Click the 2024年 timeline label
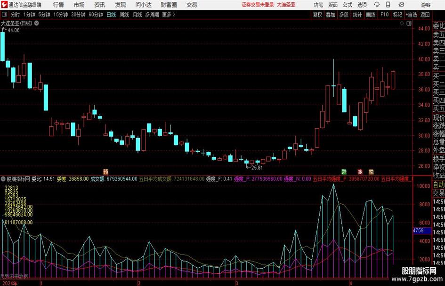 (9, 283)
